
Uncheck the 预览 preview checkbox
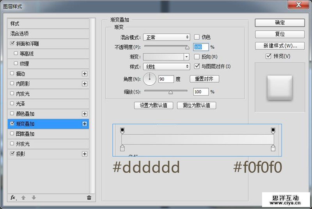268,56
